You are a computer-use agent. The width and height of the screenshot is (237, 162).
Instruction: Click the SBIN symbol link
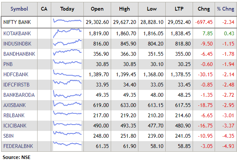(9, 136)
